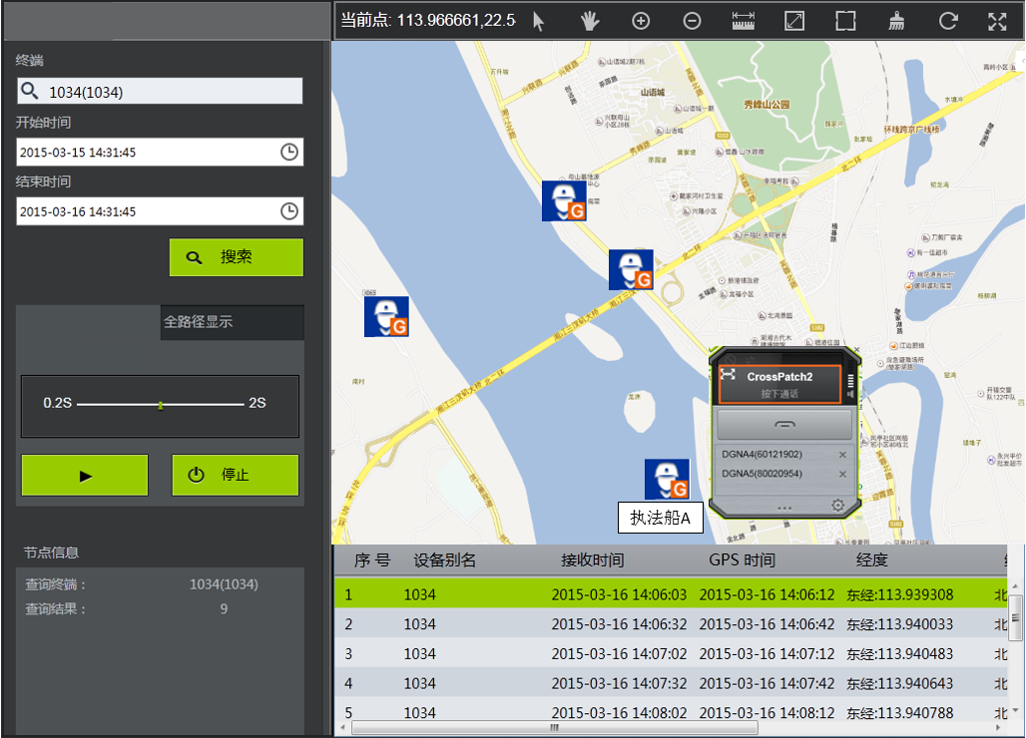
Task: Open CrossPatch2 widget settings gear
Action: click(838, 506)
